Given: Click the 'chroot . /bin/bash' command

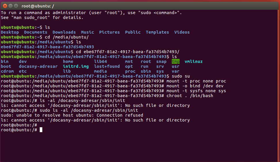Looking at the screenshot, I should click(x=190, y=96).
